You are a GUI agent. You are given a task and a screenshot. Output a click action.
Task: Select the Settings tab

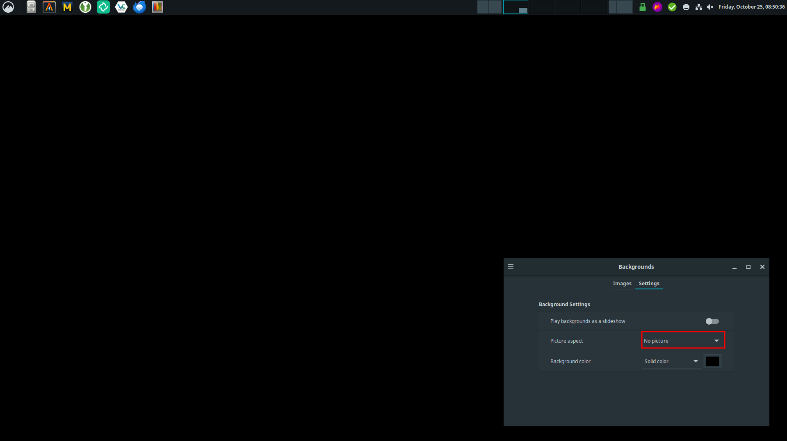click(x=649, y=284)
